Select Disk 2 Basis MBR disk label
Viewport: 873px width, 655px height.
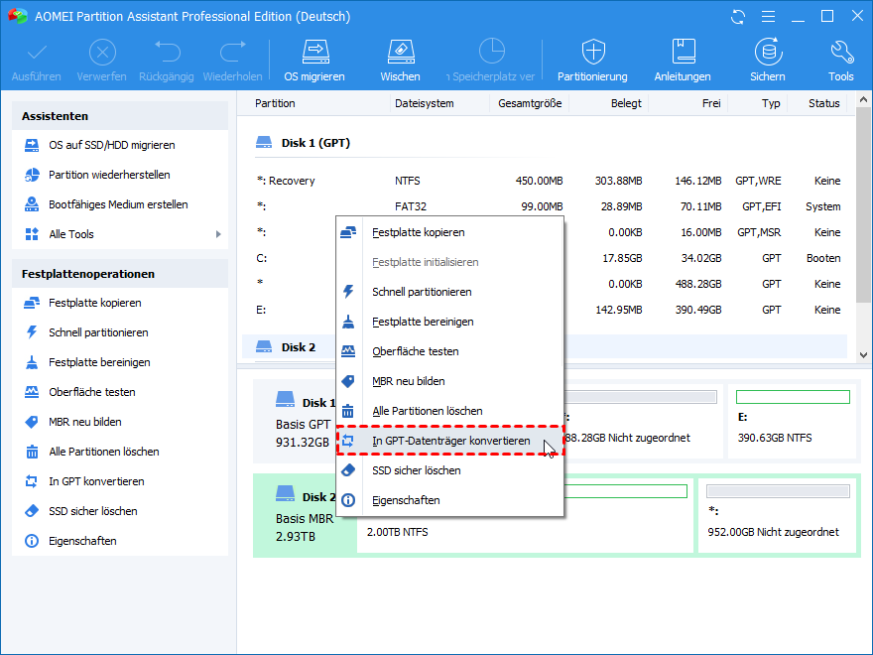(305, 516)
